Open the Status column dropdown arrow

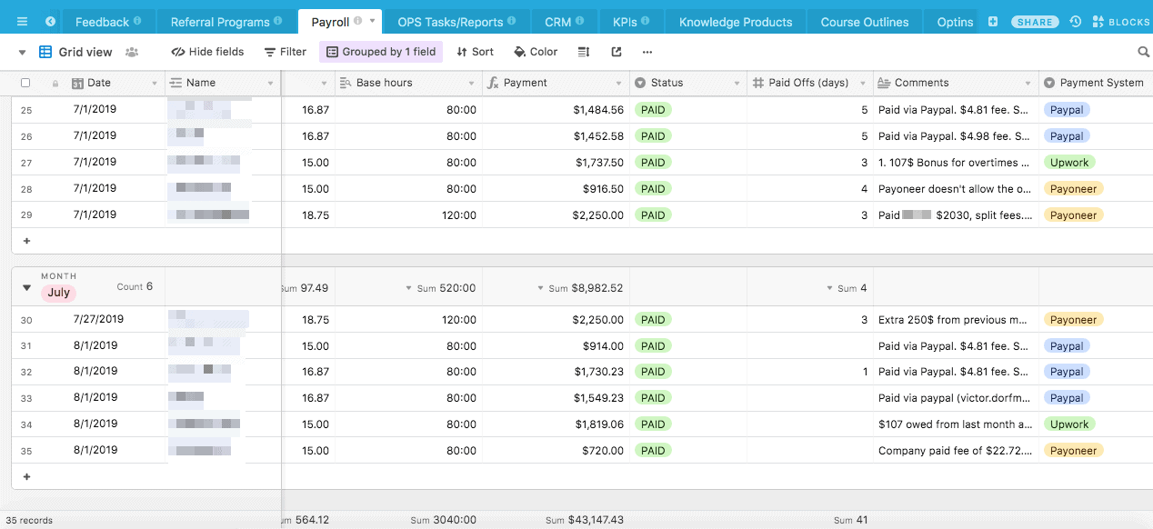pos(737,84)
